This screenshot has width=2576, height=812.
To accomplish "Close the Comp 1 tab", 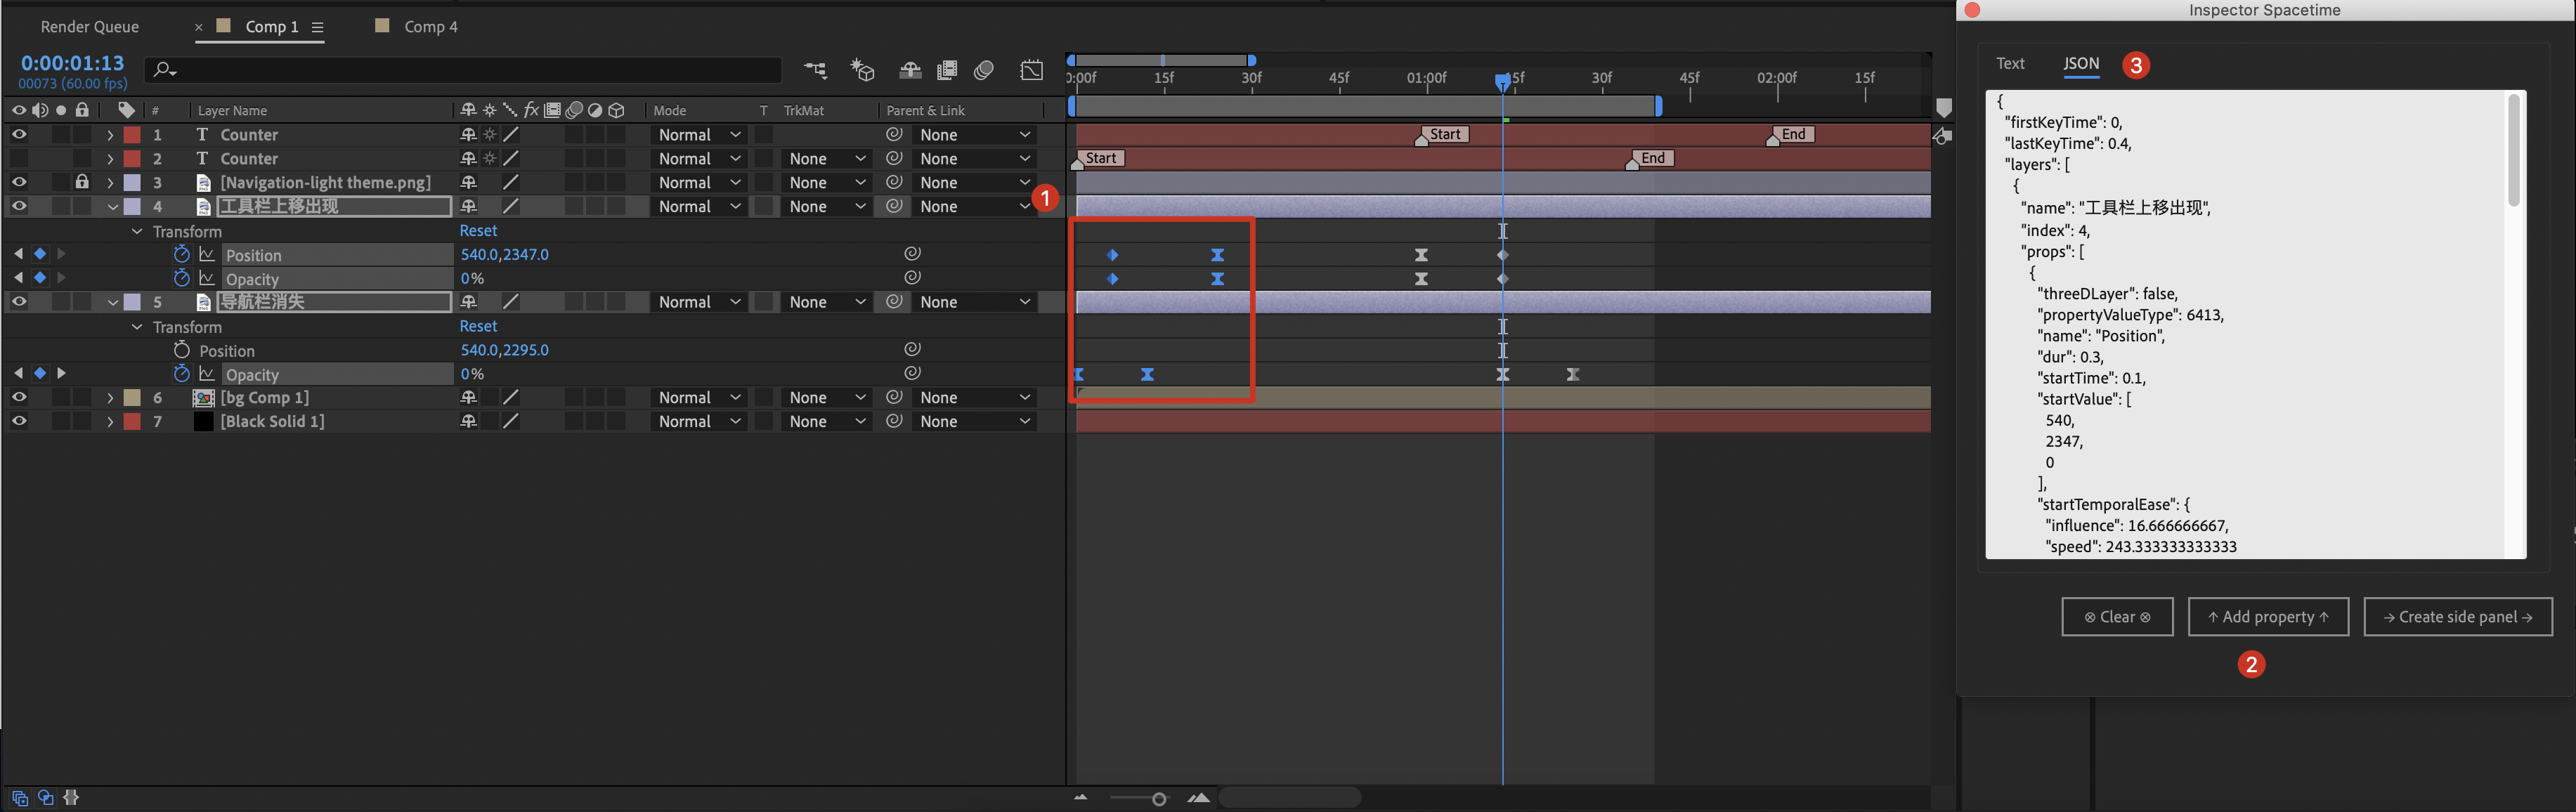I will pyautogui.click(x=198, y=27).
